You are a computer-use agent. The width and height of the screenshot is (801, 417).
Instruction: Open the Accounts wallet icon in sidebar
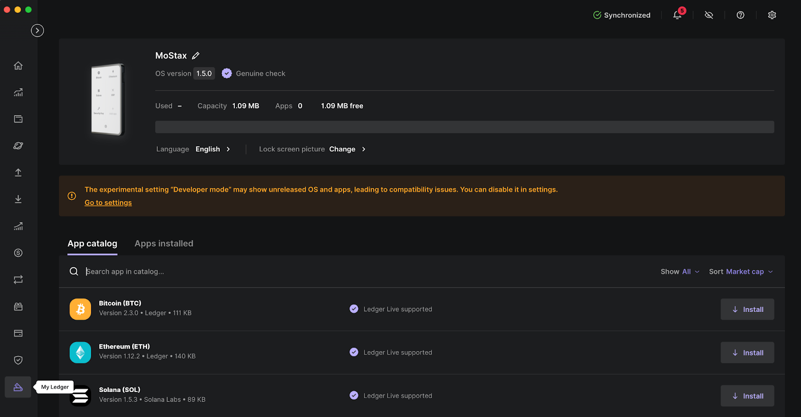(x=18, y=119)
